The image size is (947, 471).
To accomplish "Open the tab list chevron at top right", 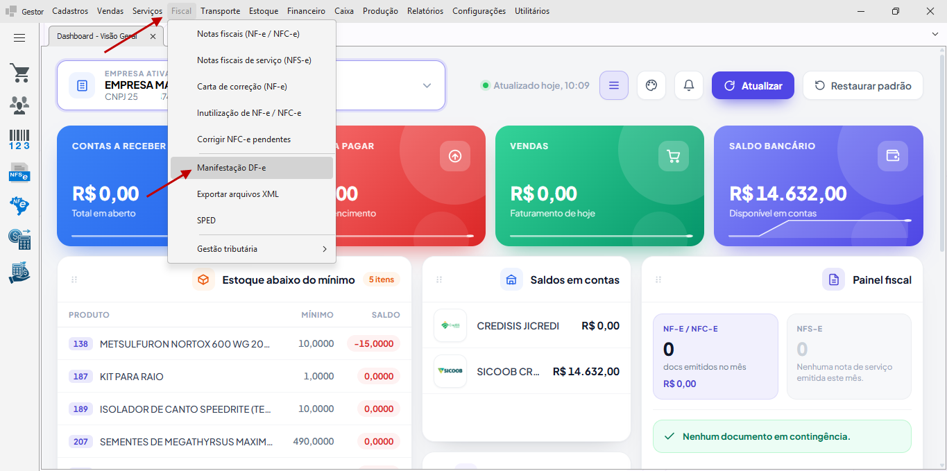I will [x=935, y=34].
